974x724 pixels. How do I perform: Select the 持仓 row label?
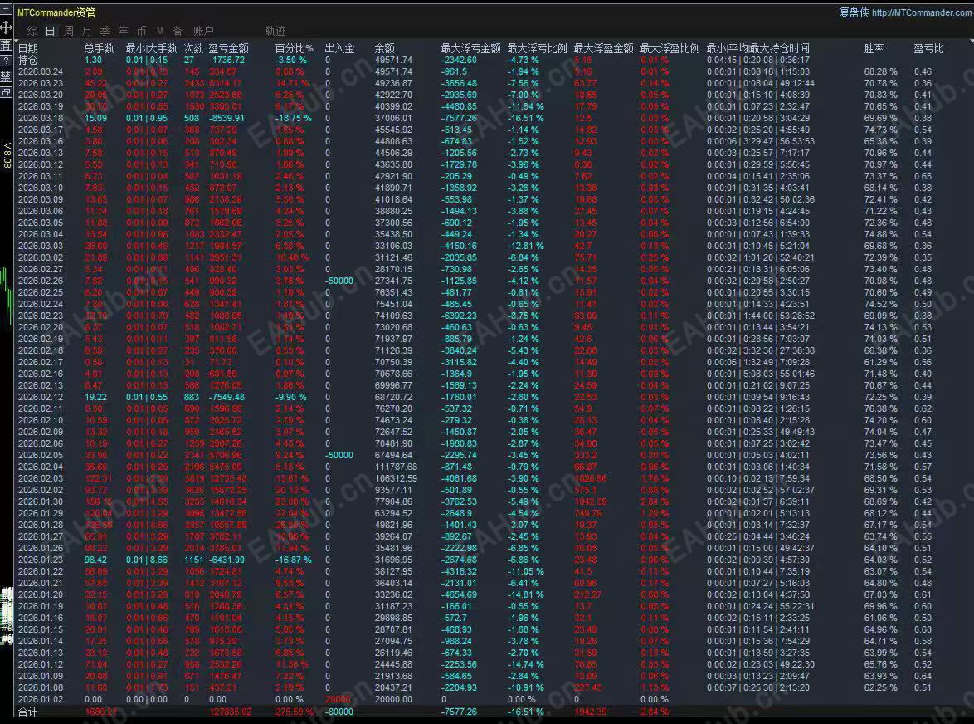(x=28, y=61)
